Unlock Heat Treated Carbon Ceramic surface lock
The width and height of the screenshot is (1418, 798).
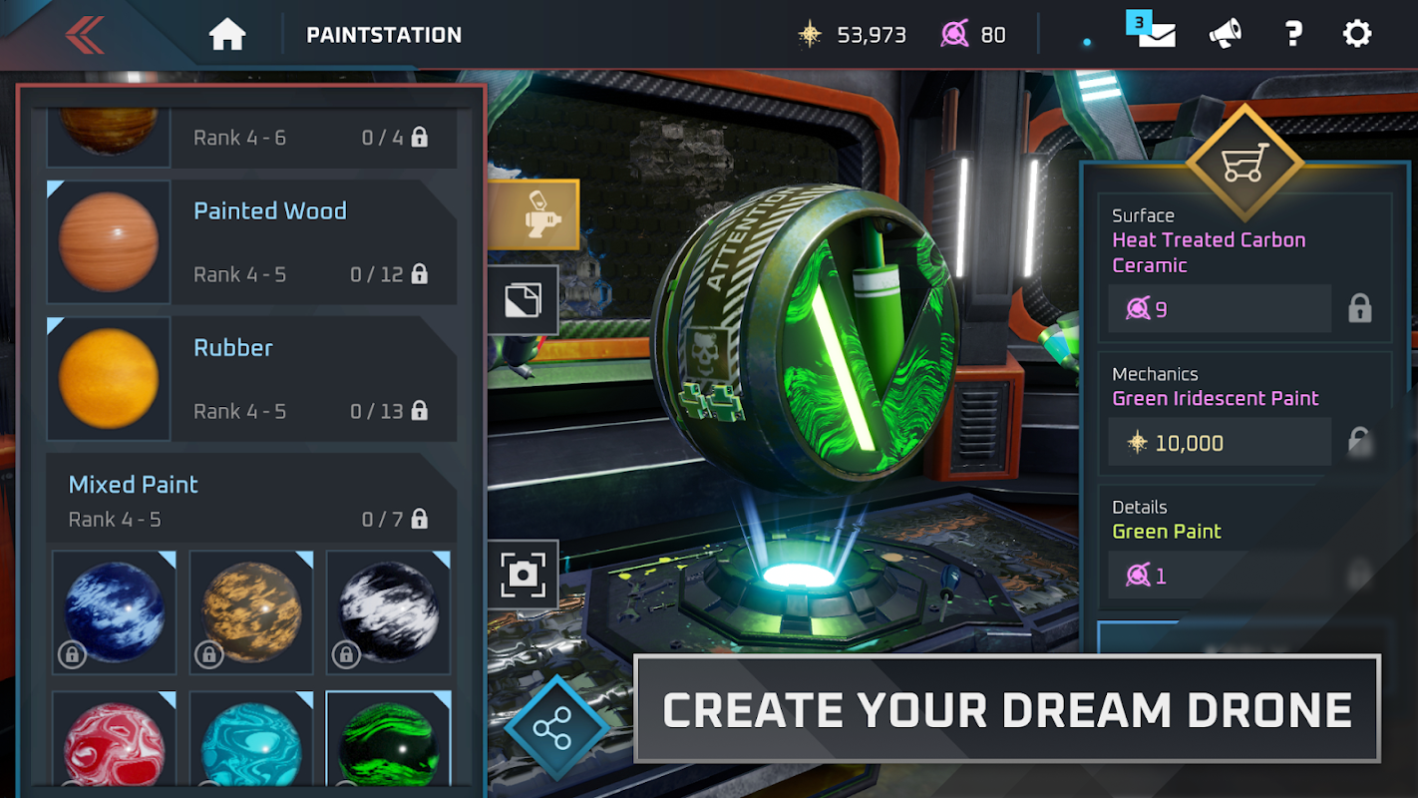1359,308
